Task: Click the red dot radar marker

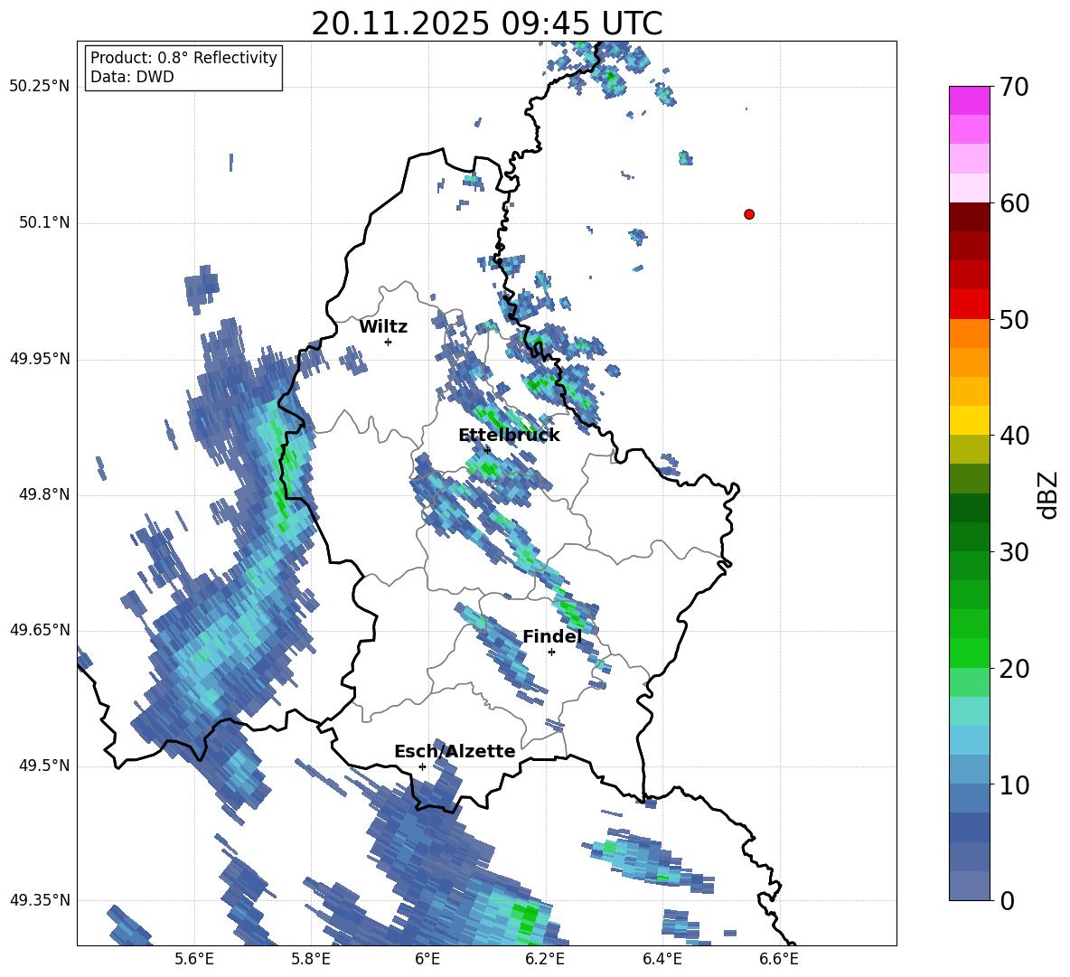Action: tap(748, 214)
